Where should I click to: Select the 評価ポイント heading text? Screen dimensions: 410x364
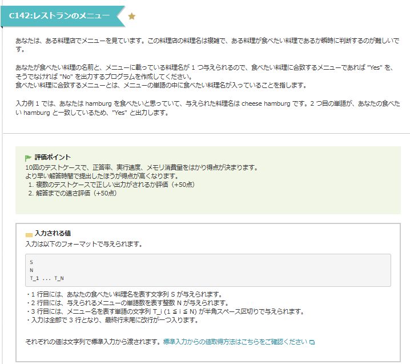click(53, 157)
